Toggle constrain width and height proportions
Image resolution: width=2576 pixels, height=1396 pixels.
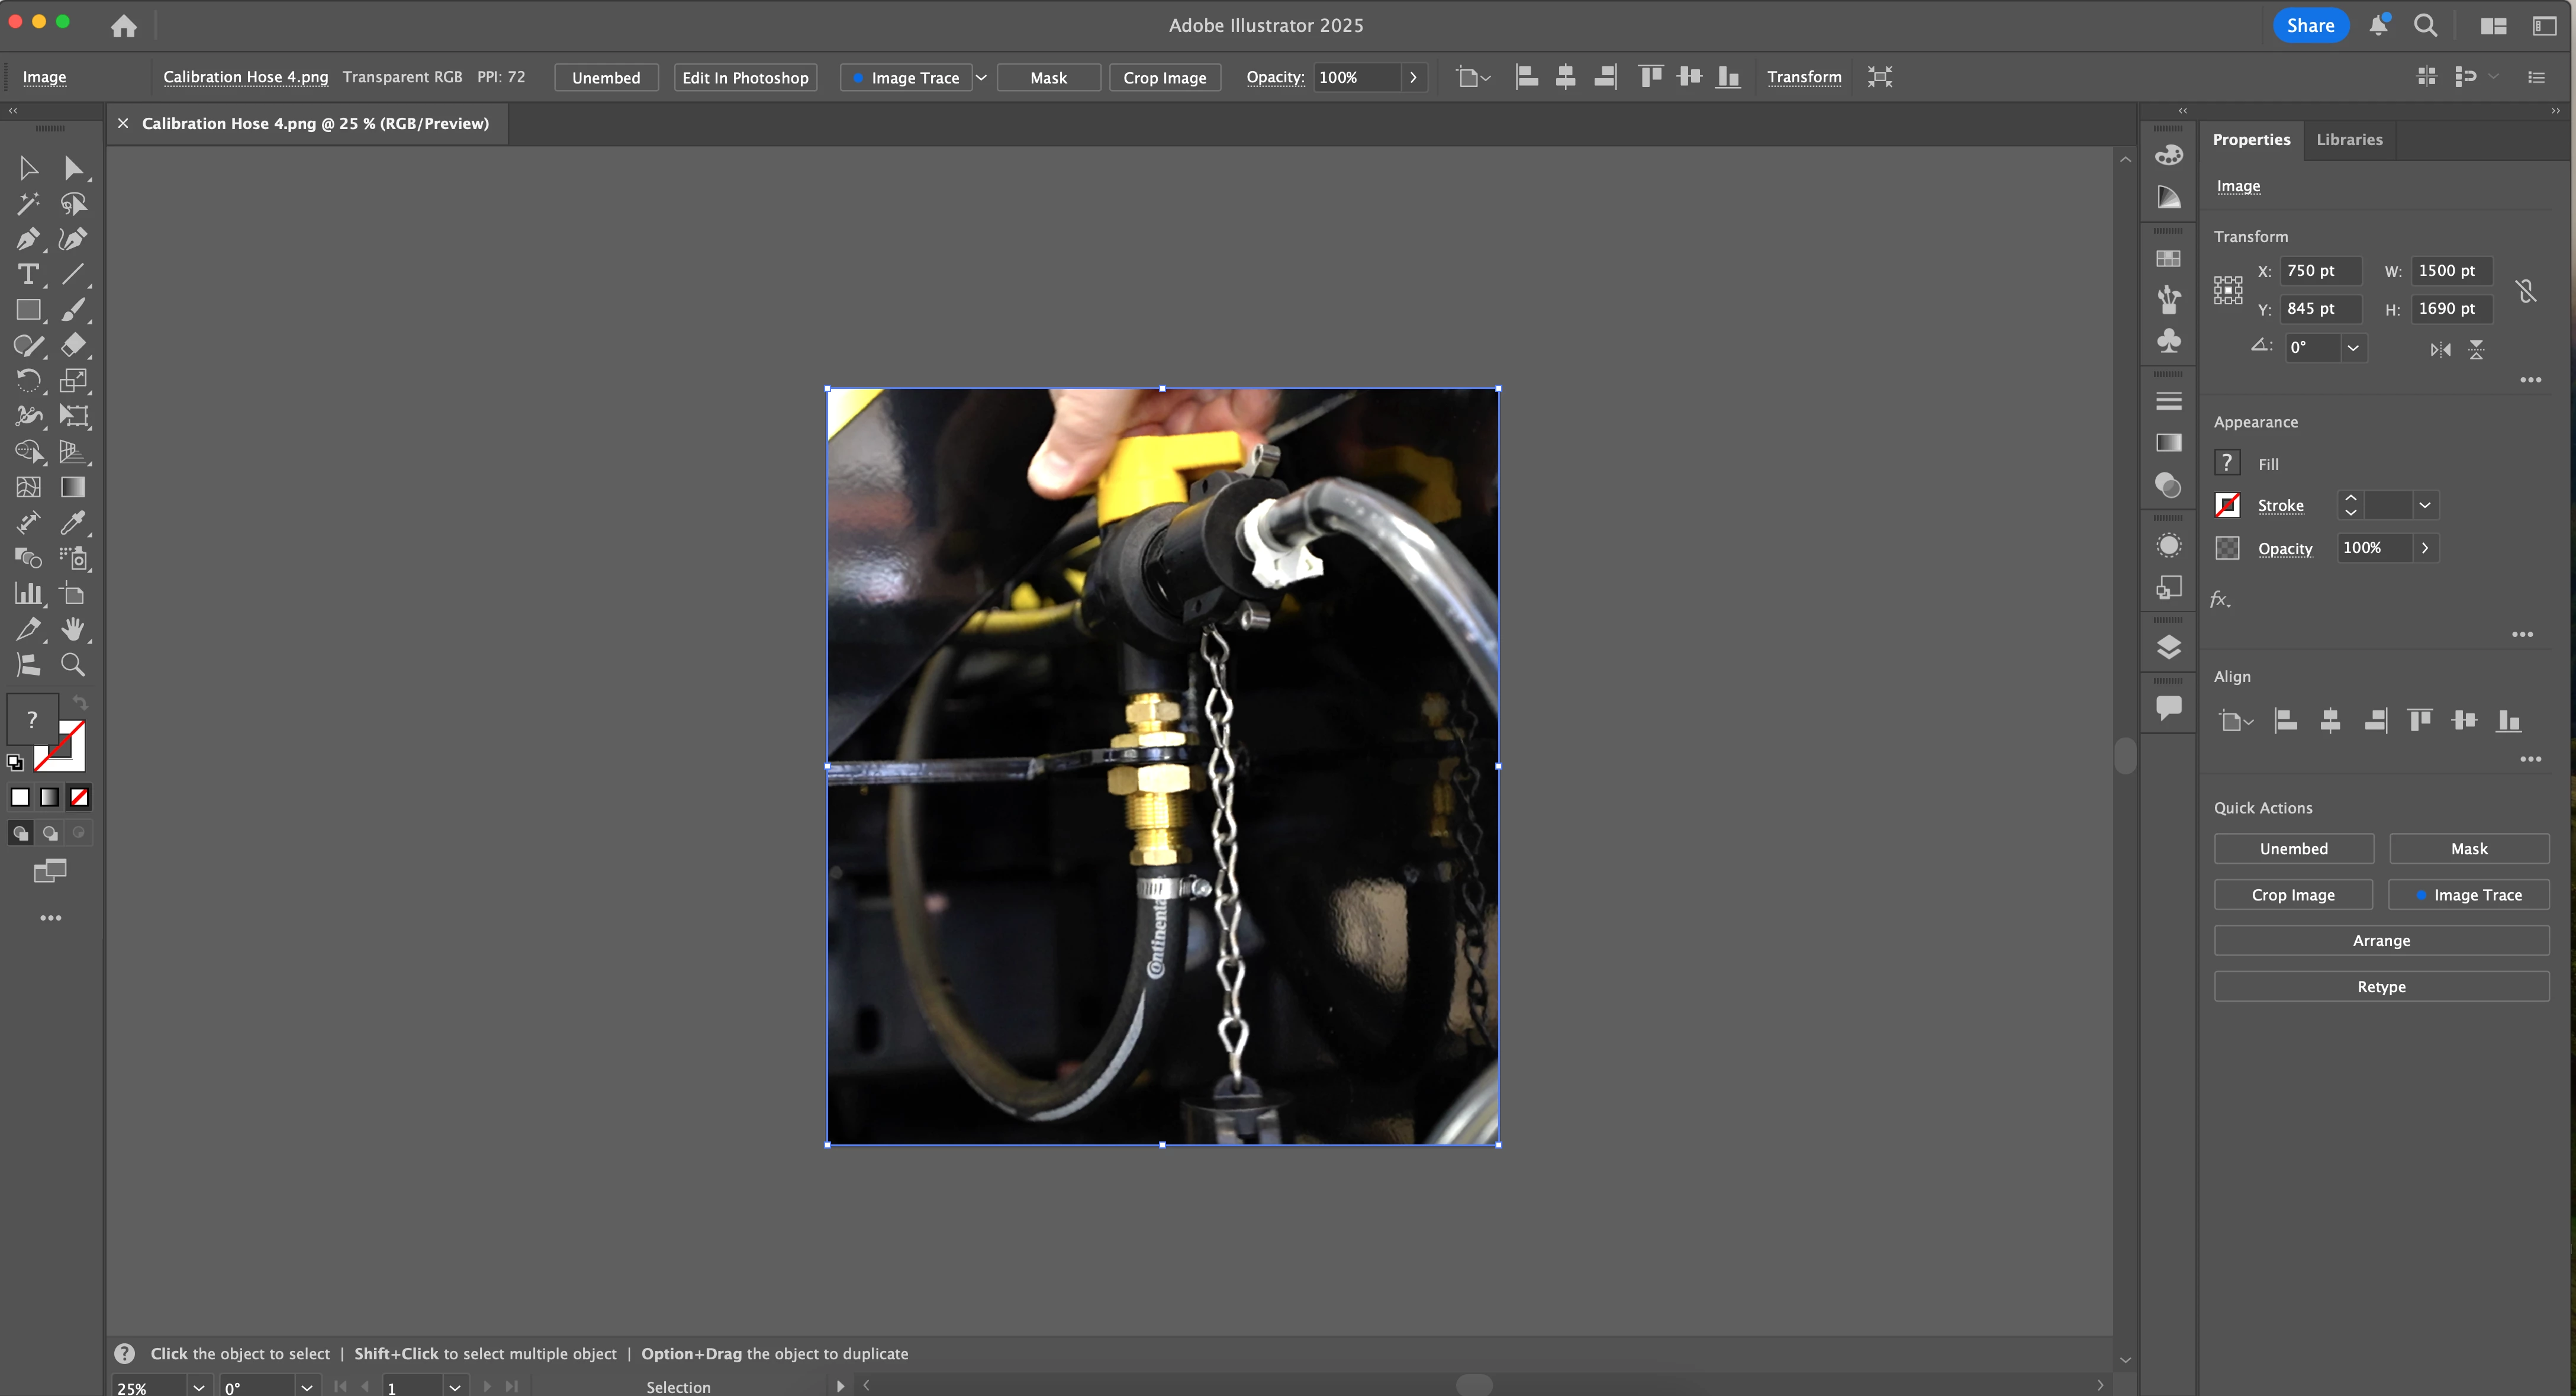2525,290
